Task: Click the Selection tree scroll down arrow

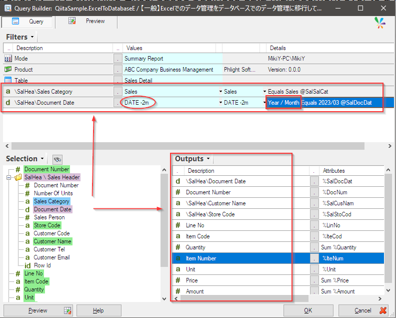Action: tap(164, 299)
